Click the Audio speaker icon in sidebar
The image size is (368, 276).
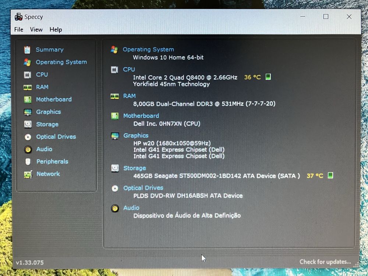click(x=28, y=149)
